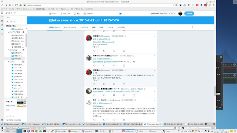Open Twitter ホーム link

point(53,14)
